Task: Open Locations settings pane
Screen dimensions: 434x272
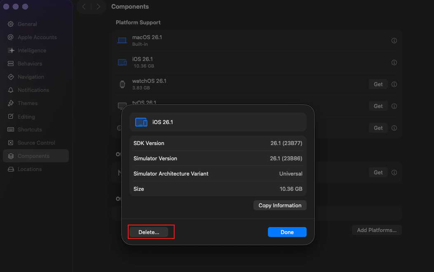Action: click(30, 169)
